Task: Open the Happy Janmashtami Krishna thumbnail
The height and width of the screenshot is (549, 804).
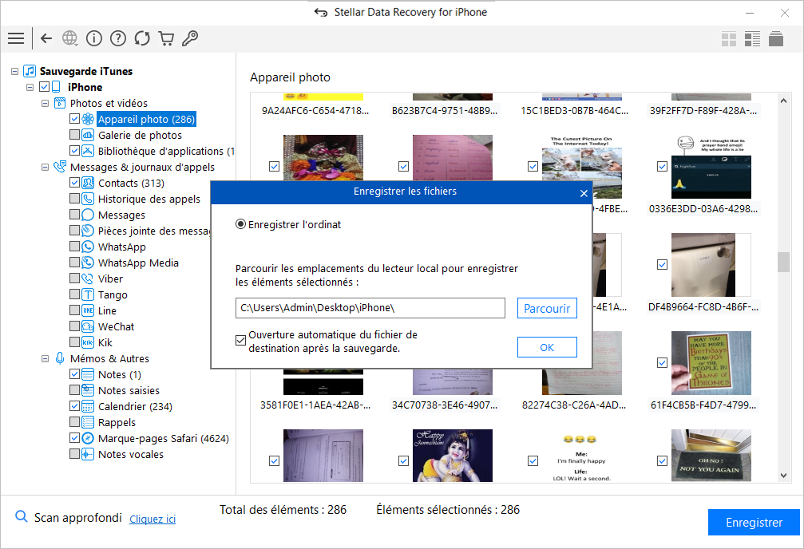Action: pos(452,455)
